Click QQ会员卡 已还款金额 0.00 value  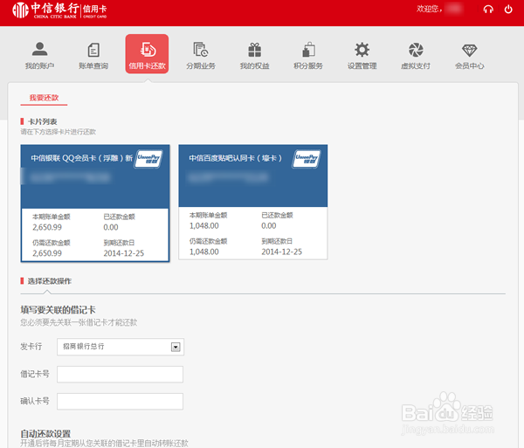(111, 228)
